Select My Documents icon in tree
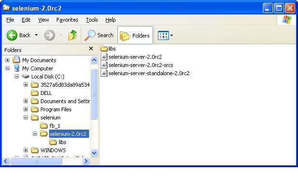298x185 pixels. pos(16,60)
